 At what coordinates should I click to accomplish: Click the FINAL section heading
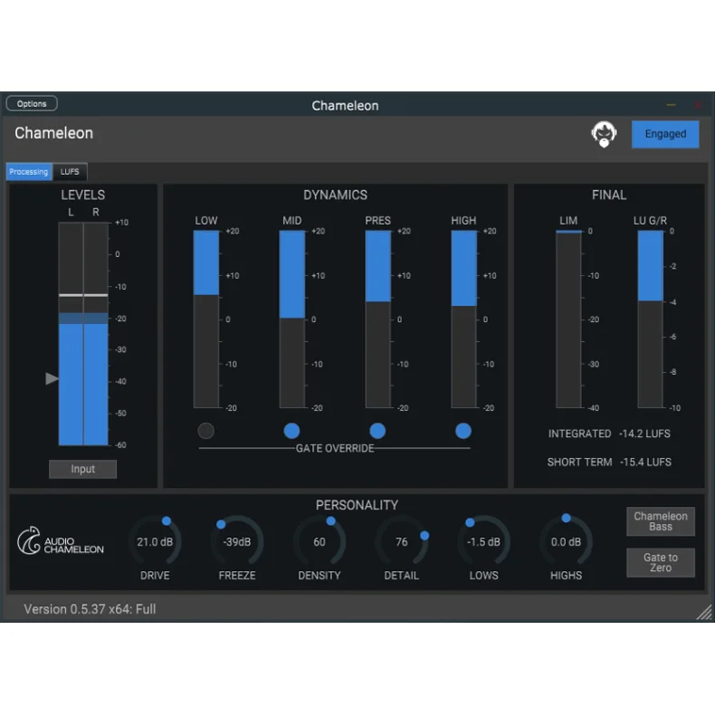point(609,195)
